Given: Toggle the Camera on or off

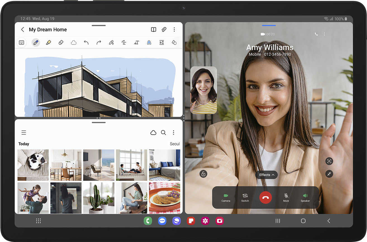Looking at the screenshot, I should point(226,197).
